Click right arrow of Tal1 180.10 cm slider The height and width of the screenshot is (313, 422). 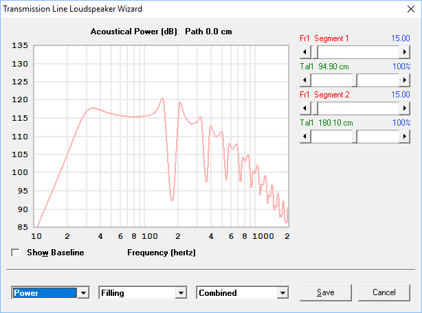coord(405,136)
